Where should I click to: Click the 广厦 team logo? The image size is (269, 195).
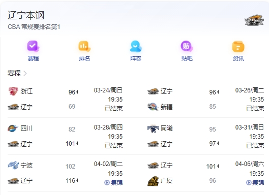153,181
